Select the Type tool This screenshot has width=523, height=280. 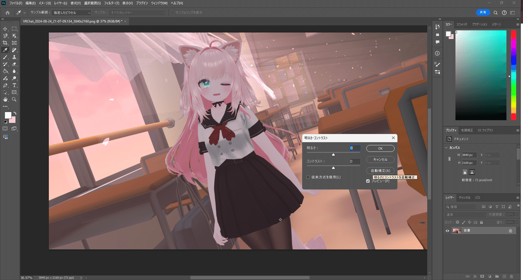(14, 85)
